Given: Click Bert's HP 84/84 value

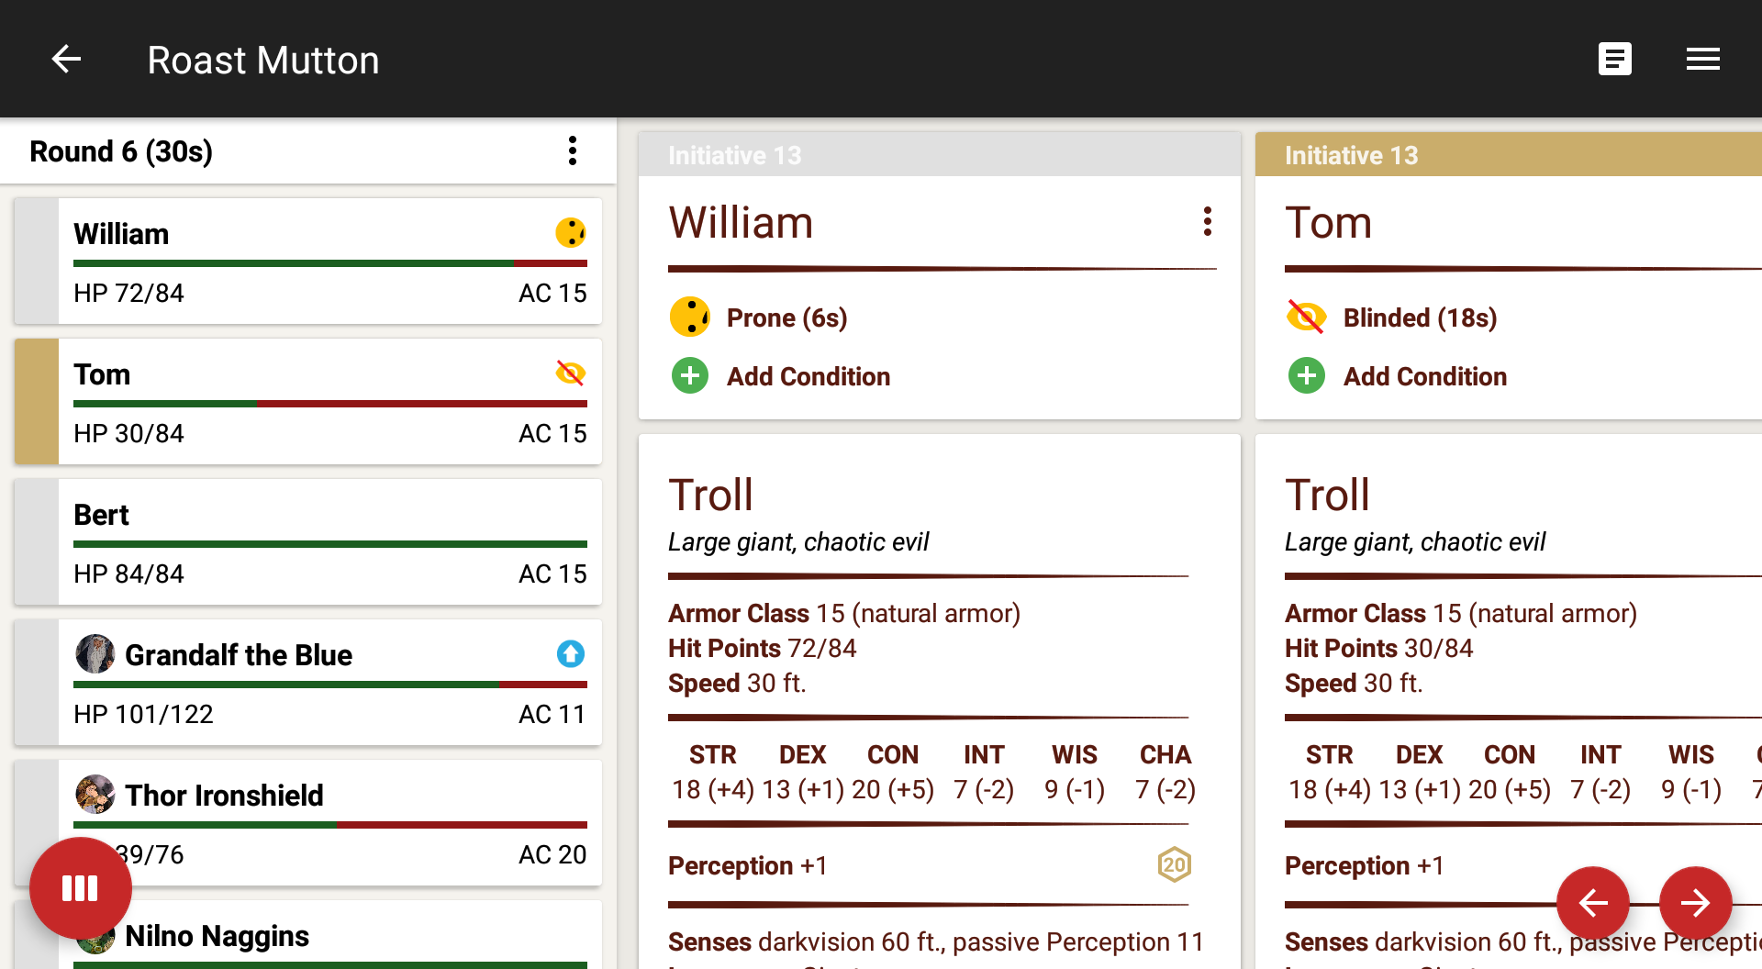Looking at the screenshot, I should click(x=128, y=574).
